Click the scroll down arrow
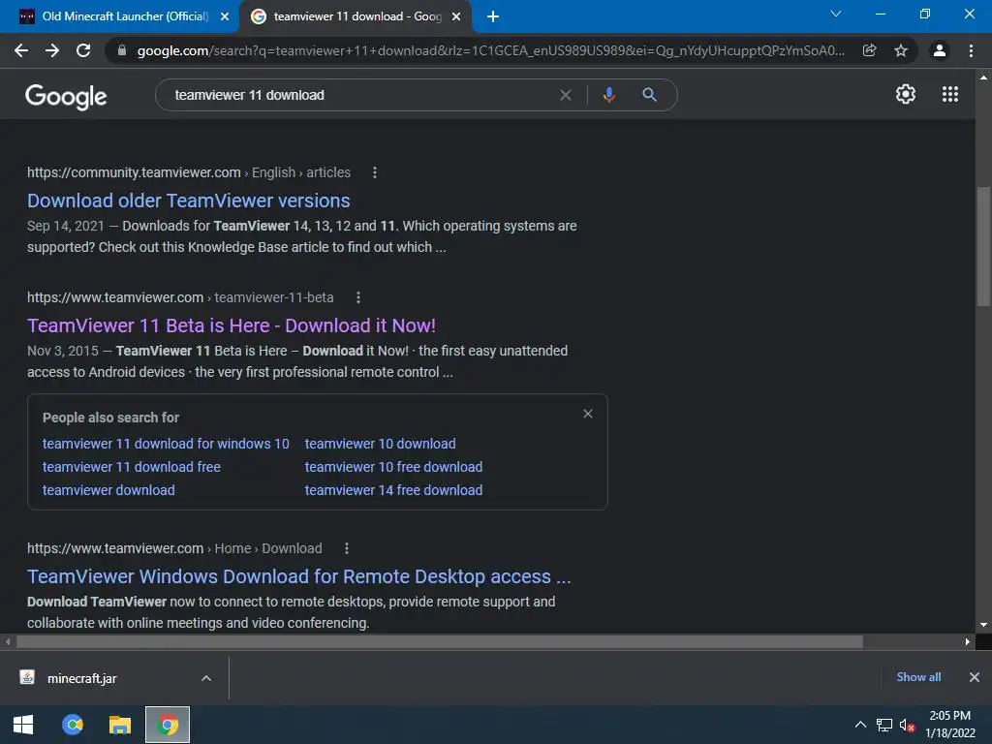 tap(983, 625)
